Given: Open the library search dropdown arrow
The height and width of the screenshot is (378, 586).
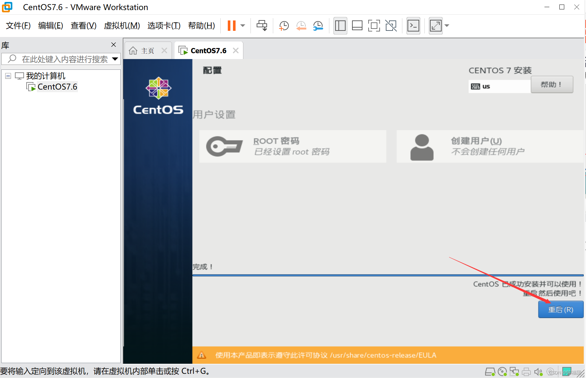Looking at the screenshot, I should pyautogui.click(x=115, y=59).
